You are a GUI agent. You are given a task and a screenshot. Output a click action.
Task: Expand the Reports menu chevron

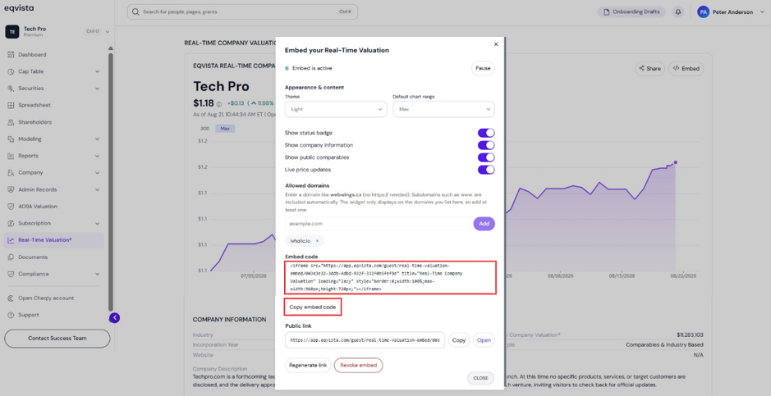97,156
